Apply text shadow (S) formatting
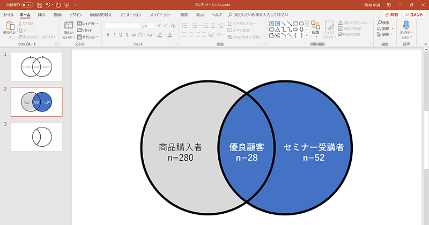Screen dimensions: 429x225 (x=127, y=35)
